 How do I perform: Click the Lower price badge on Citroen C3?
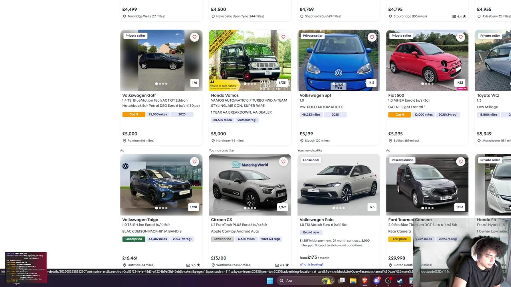pyautogui.click(x=222, y=239)
